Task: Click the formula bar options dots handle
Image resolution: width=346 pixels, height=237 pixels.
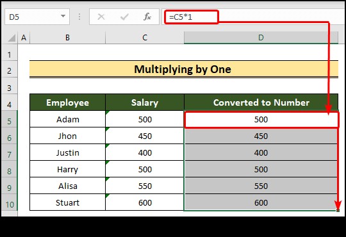Action: 79,17
